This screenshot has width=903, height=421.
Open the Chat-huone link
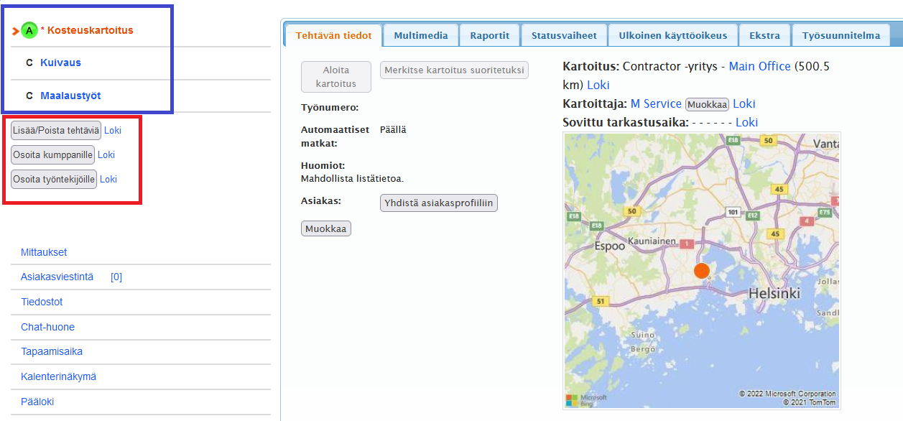click(47, 327)
